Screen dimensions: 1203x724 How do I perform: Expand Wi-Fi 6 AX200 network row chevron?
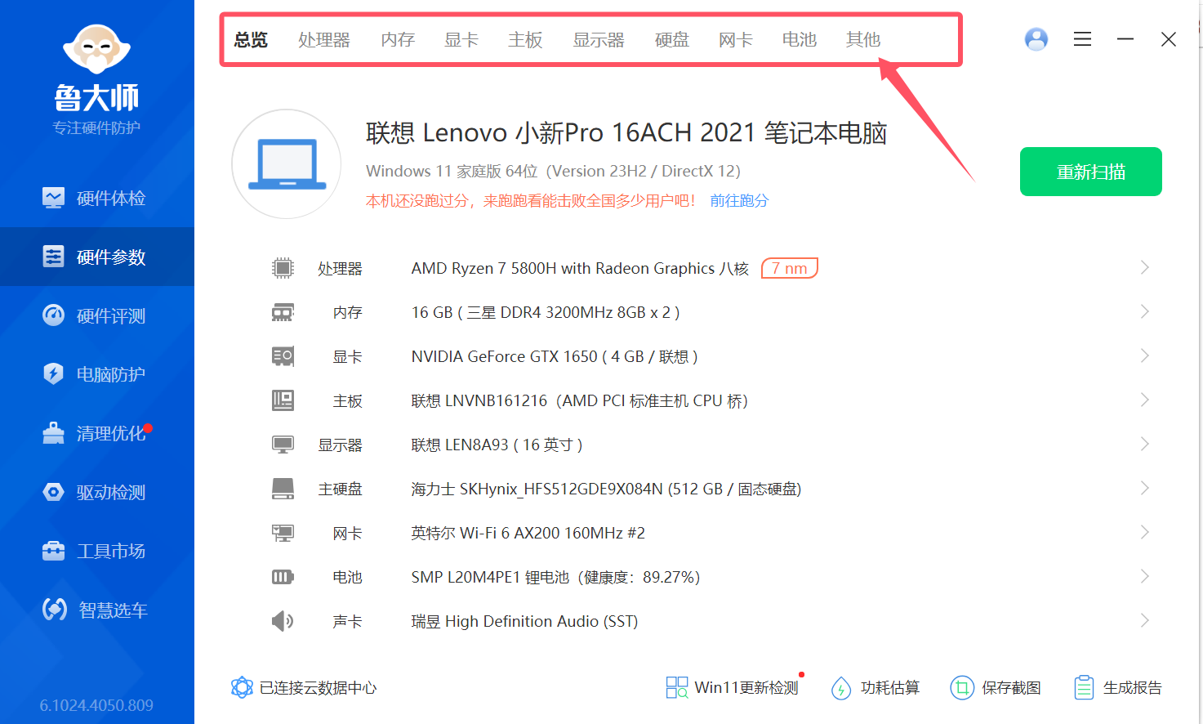(x=1145, y=532)
